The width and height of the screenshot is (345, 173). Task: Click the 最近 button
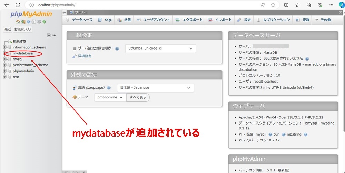(8, 29)
